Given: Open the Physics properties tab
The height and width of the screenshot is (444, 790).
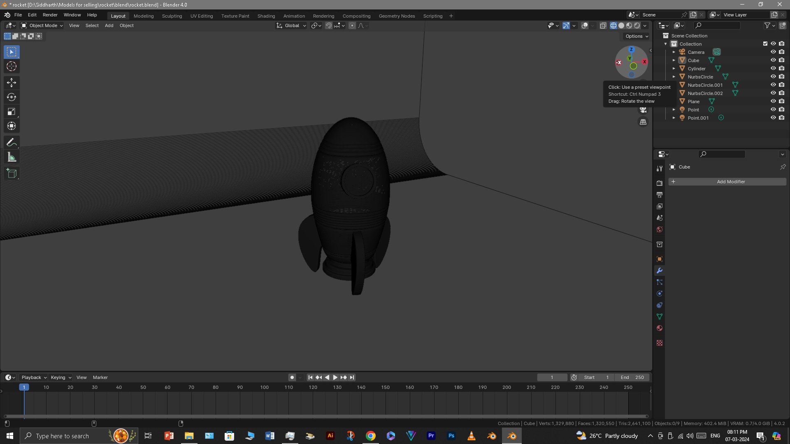Looking at the screenshot, I should point(660,294).
